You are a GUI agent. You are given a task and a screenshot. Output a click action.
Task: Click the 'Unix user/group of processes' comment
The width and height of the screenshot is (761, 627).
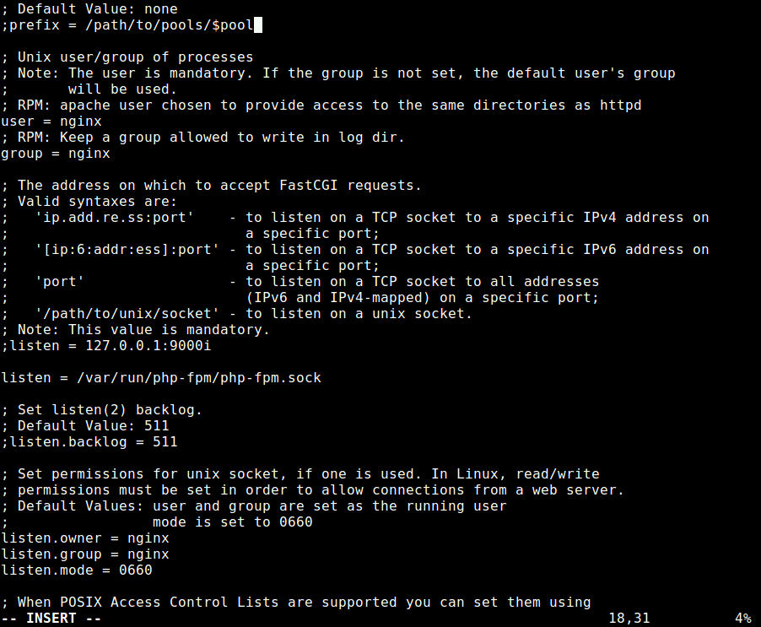coord(135,57)
